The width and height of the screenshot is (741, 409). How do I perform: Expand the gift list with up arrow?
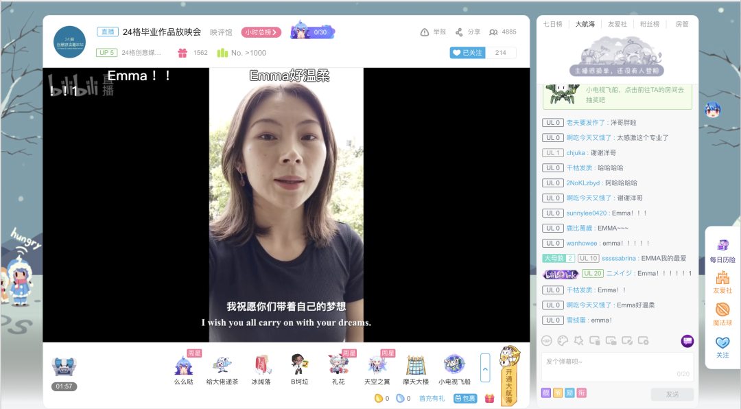(485, 368)
